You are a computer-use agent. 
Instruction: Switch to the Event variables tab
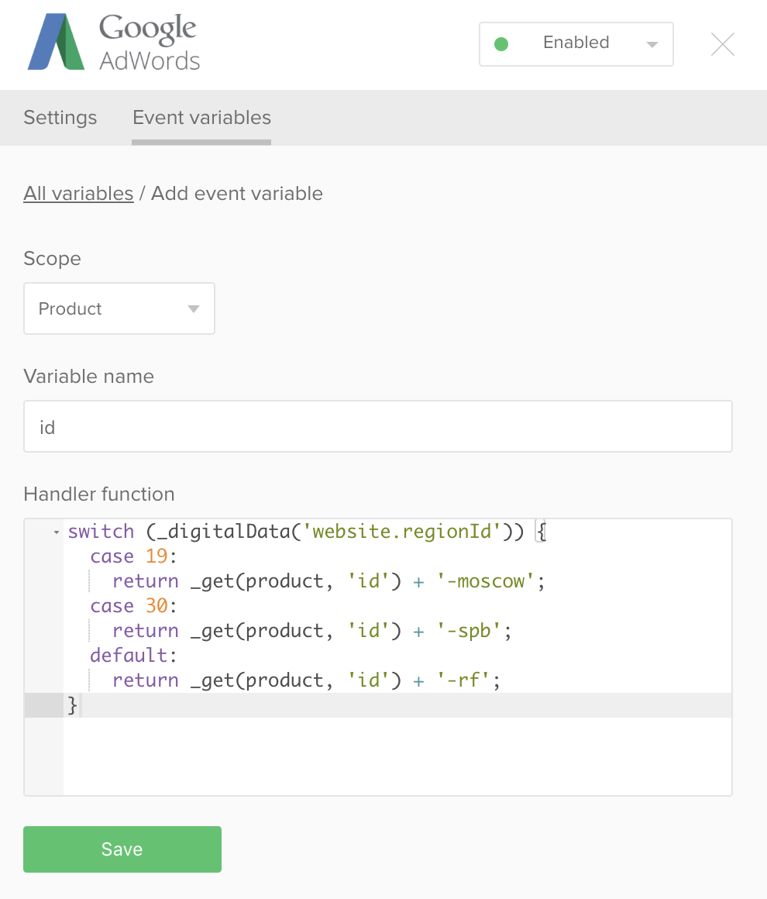click(x=201, y=118)
